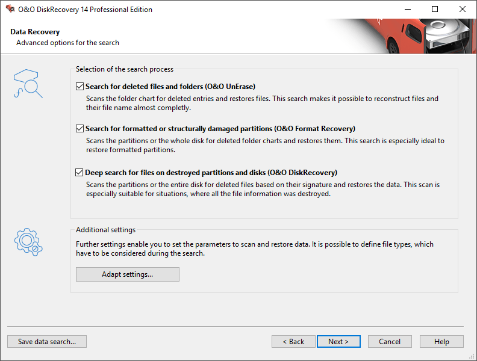Click the Data Recovery heading

pos(35,32)
